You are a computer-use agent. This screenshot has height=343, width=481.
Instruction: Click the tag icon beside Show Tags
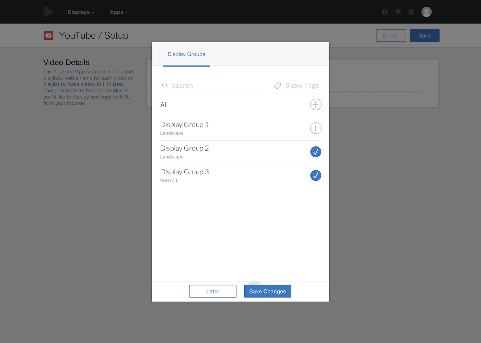tap(278, 85)
